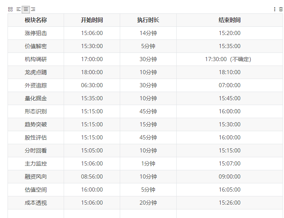Align table content to the right
Image resolution: width=284 pixels, height=218 pixels.
click(x=33, y=9)
